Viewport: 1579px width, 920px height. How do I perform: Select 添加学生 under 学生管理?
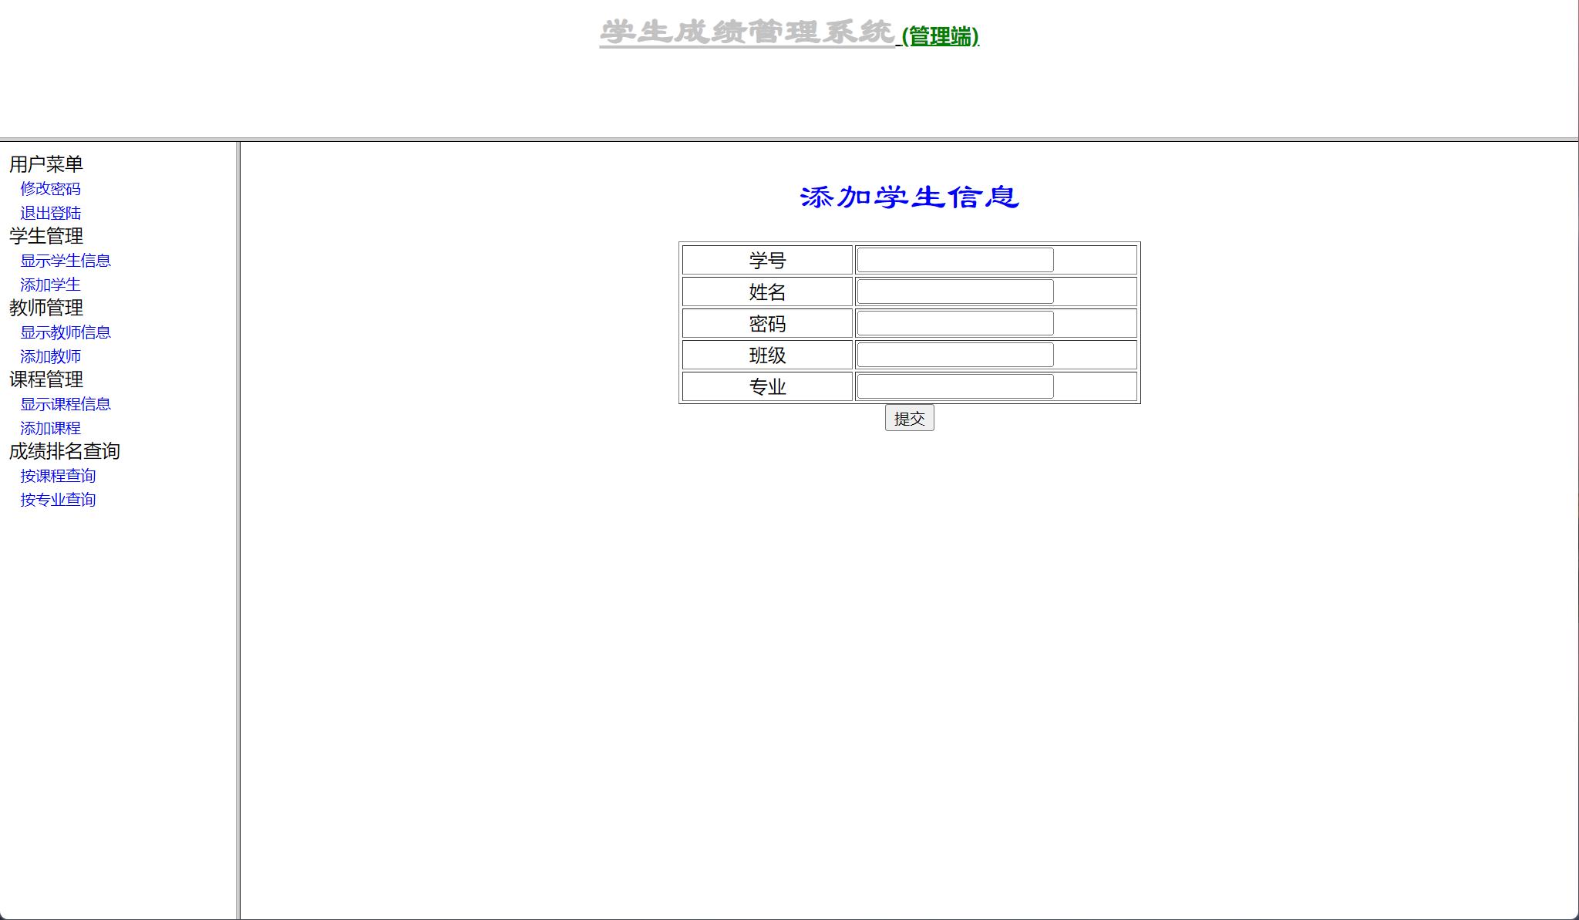(49, 285)
